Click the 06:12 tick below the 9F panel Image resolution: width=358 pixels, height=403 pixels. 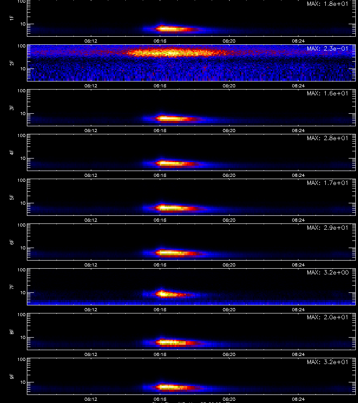[91, 399]
